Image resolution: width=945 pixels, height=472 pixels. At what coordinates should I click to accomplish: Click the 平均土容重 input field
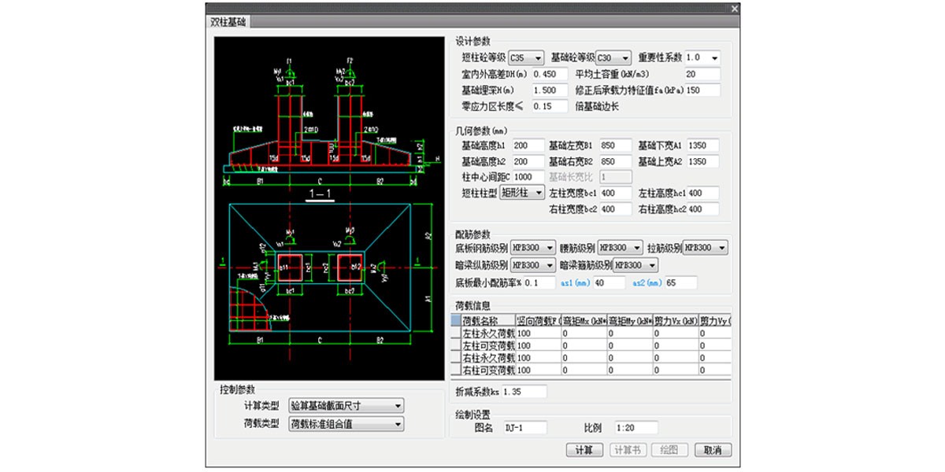(702, 75)
